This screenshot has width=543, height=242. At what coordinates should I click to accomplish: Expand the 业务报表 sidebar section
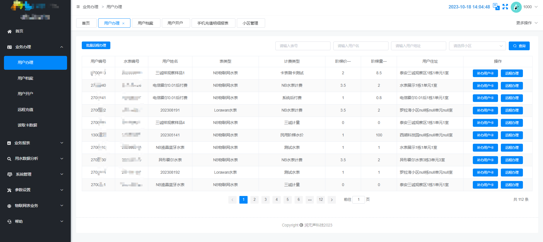pyautogui.click(x=62, y=143)
